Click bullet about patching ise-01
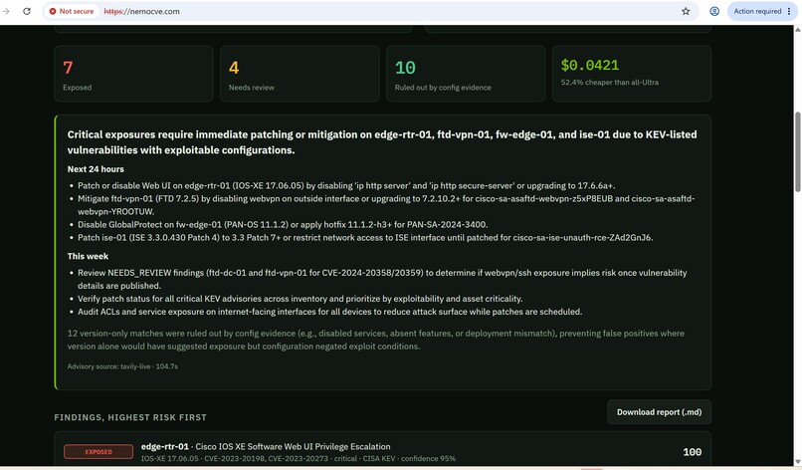This screenshot has height=470, width=802. [x=365, y=238]
